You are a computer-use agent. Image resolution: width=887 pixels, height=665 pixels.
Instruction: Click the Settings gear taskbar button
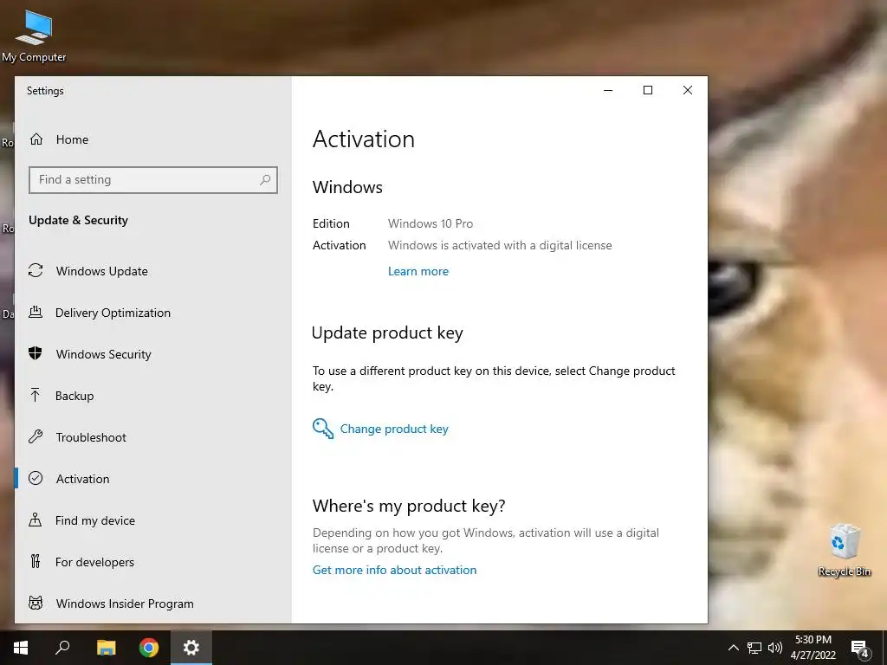pos(191,648)
